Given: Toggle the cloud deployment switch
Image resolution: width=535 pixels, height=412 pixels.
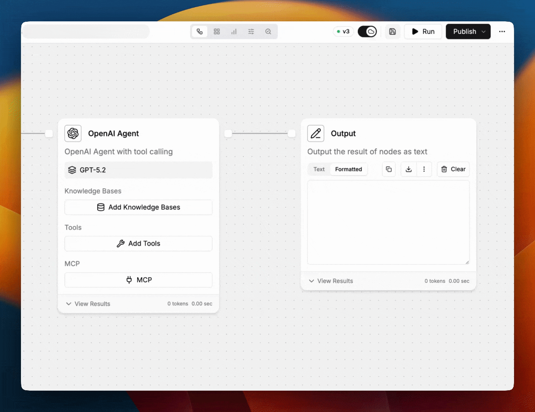Looking at the screenshot, I should [367, 32].
